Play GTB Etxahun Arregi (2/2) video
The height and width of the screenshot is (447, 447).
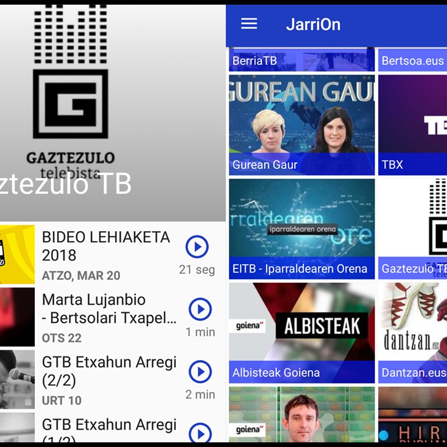pos(200,371)
